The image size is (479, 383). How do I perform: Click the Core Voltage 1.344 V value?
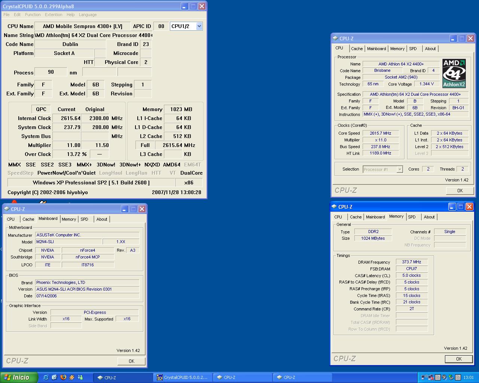coord(427,84)
